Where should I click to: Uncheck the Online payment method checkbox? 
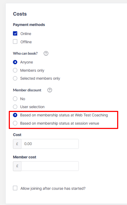(x=15, y=34)
